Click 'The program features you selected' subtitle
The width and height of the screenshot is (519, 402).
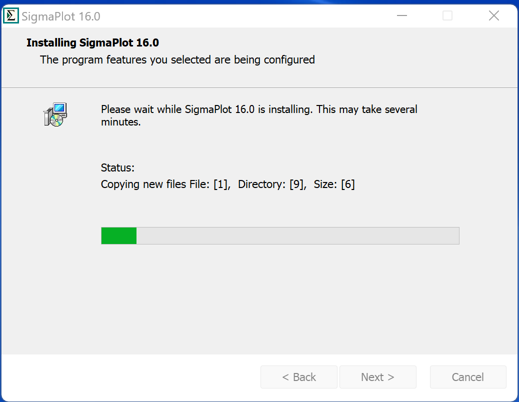177,60
